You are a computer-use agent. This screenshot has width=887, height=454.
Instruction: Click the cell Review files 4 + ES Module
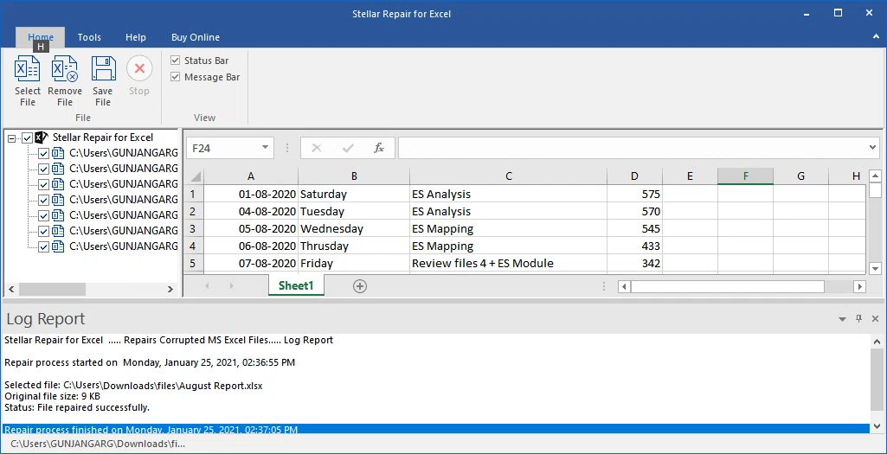[x=509, y=264]
